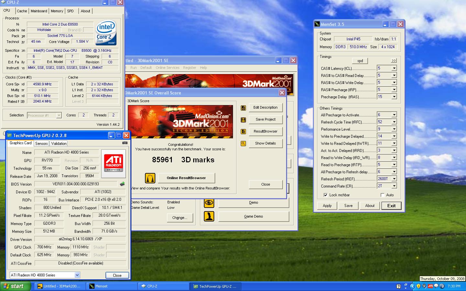Viewport: 466px width, 291px height.
Task: Expand MemSet timings with the >> button
Action: point(394,61)
